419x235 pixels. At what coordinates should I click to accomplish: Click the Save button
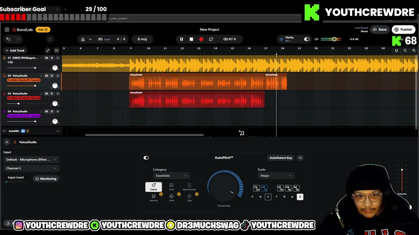(x=380, y=30)
